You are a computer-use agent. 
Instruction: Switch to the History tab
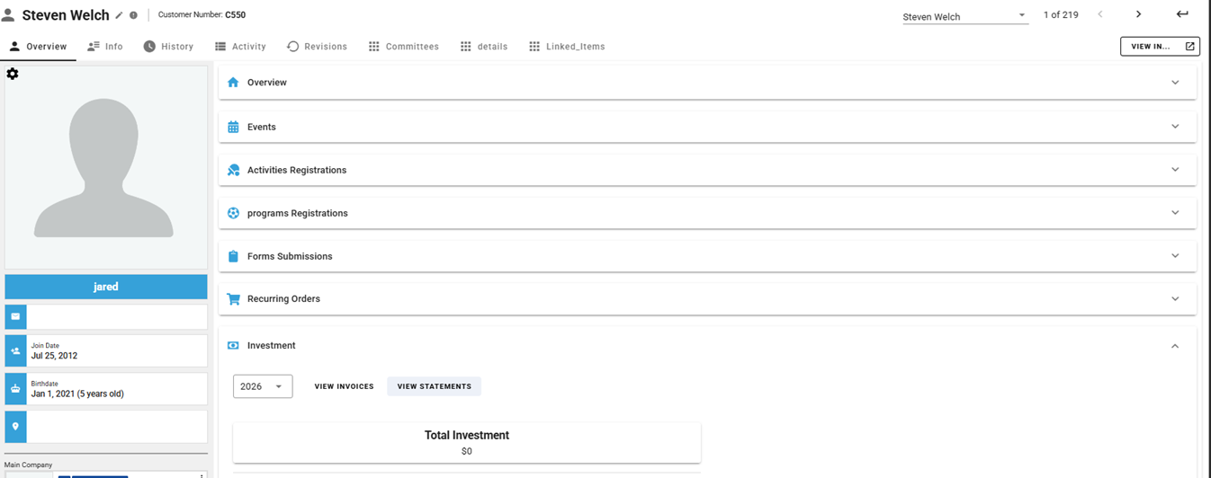click(168, 47)
